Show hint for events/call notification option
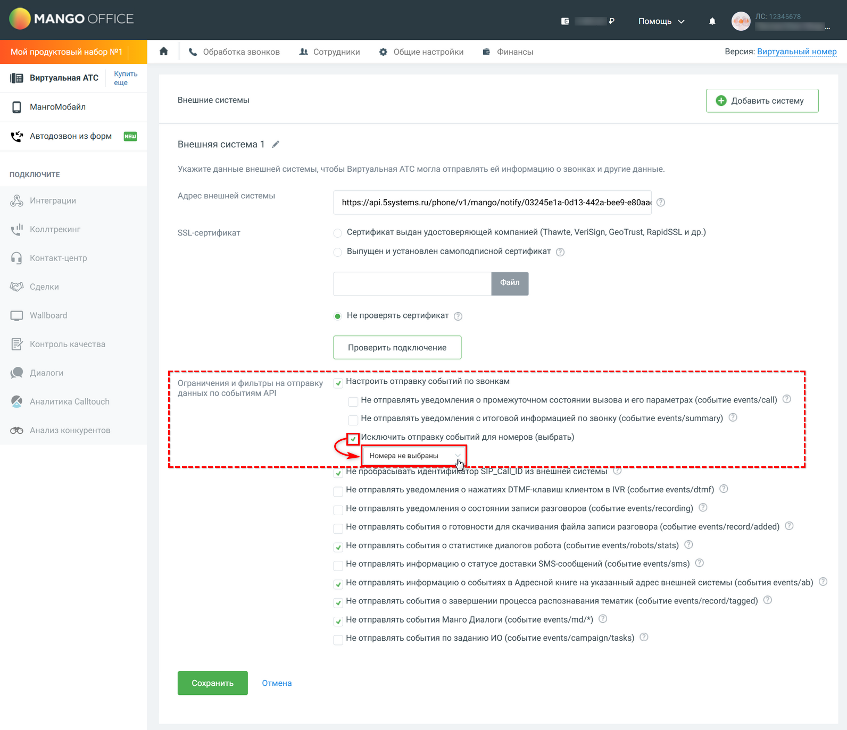The height and width of the screenshot is (730, 847). (x=787, y=399)
